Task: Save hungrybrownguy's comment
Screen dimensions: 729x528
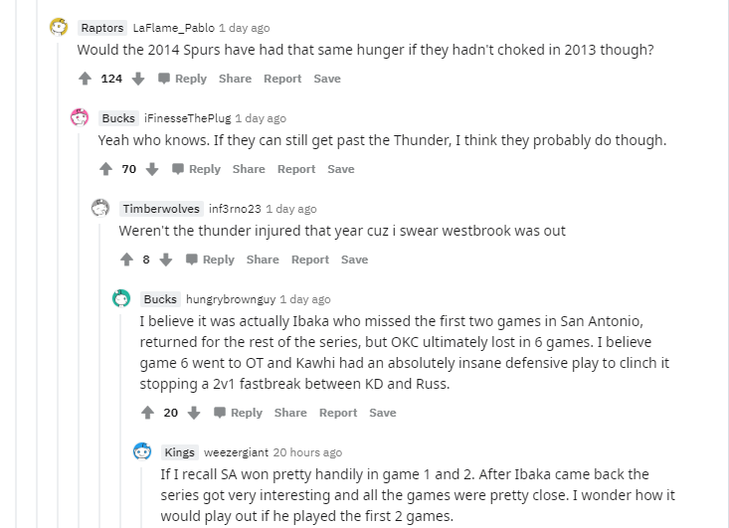Action: point(383,413)
